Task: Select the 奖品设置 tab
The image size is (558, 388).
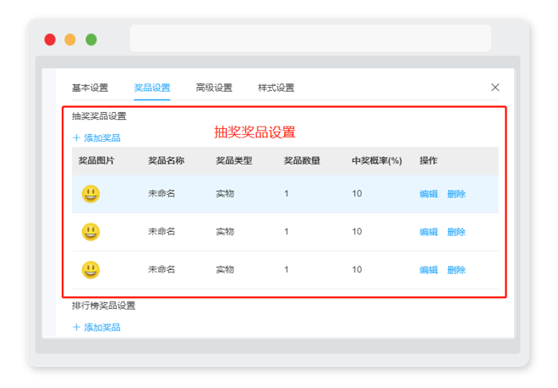Action: [x=152, y=88]
